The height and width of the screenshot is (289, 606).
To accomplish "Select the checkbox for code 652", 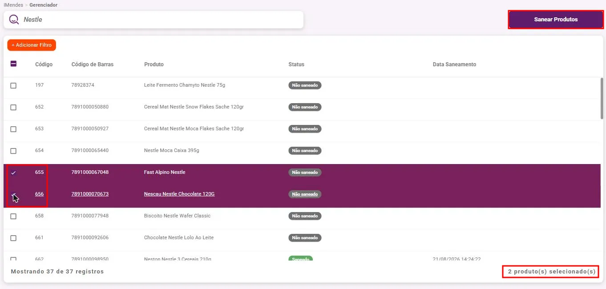I will [13, 107].
